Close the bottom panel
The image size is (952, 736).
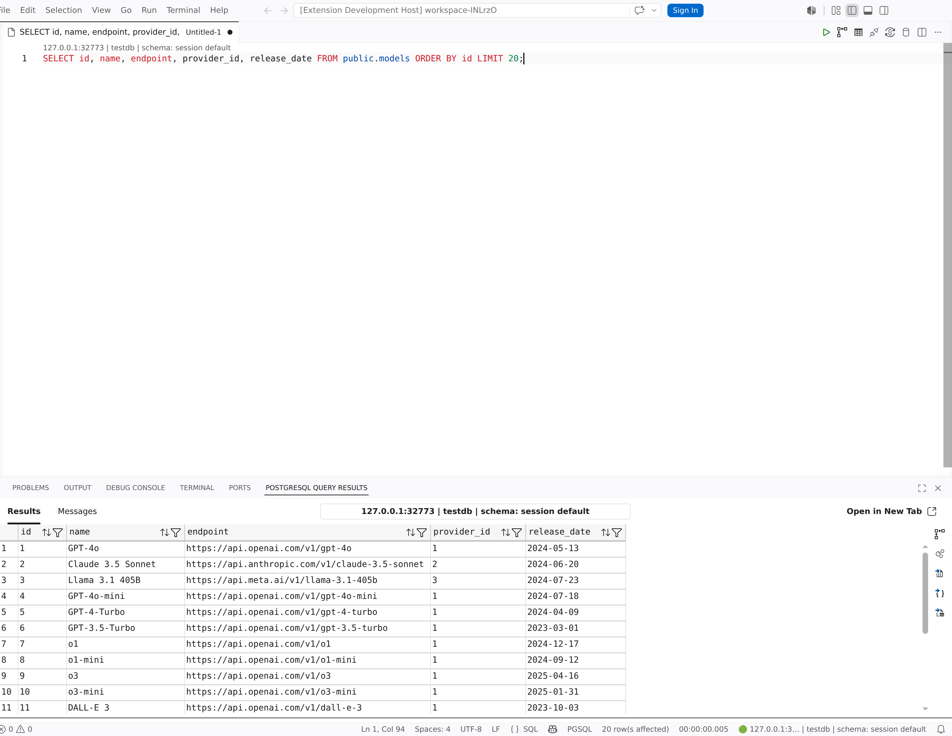point(938,488)
